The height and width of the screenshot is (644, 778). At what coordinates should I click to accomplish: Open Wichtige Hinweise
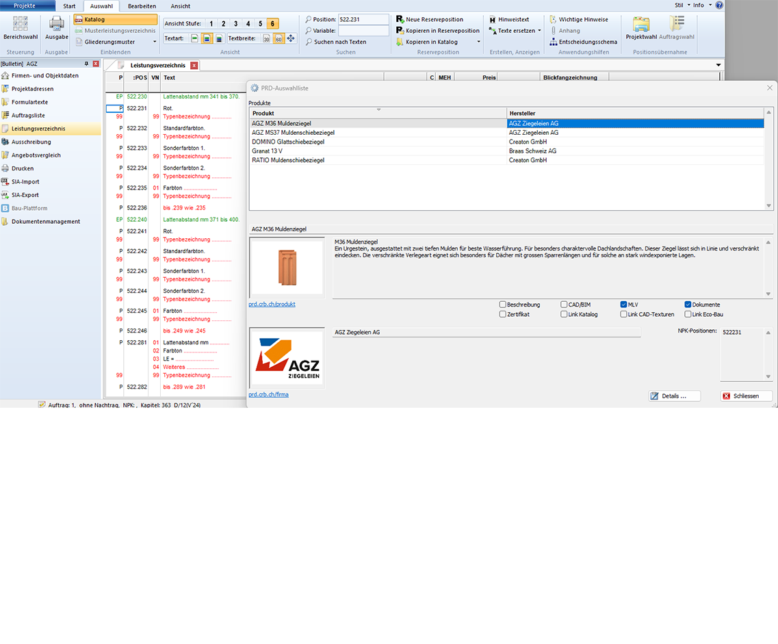coord(578,19)
